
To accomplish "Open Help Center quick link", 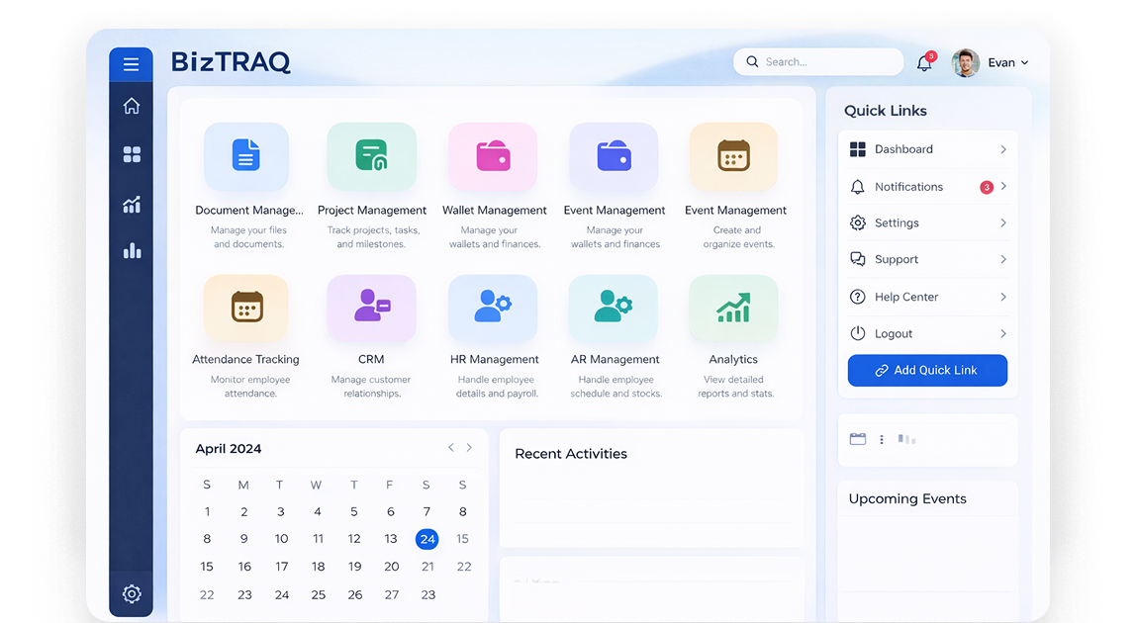I will (x=928, y=297).
